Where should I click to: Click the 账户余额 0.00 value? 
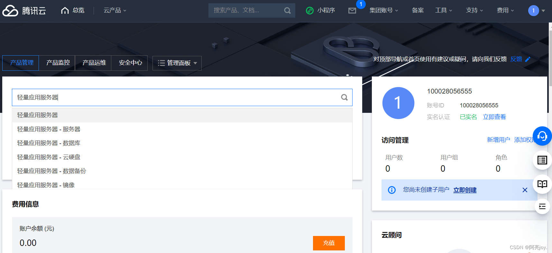click(28, 243)
